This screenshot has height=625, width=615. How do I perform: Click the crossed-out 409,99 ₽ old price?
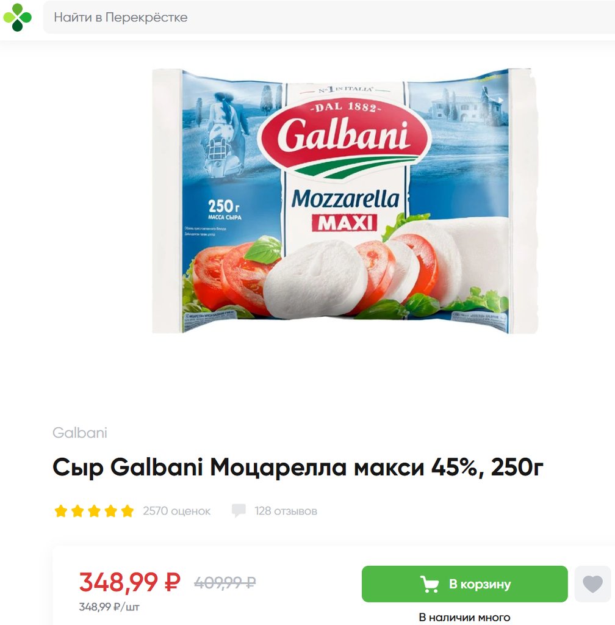pos(225,583)
